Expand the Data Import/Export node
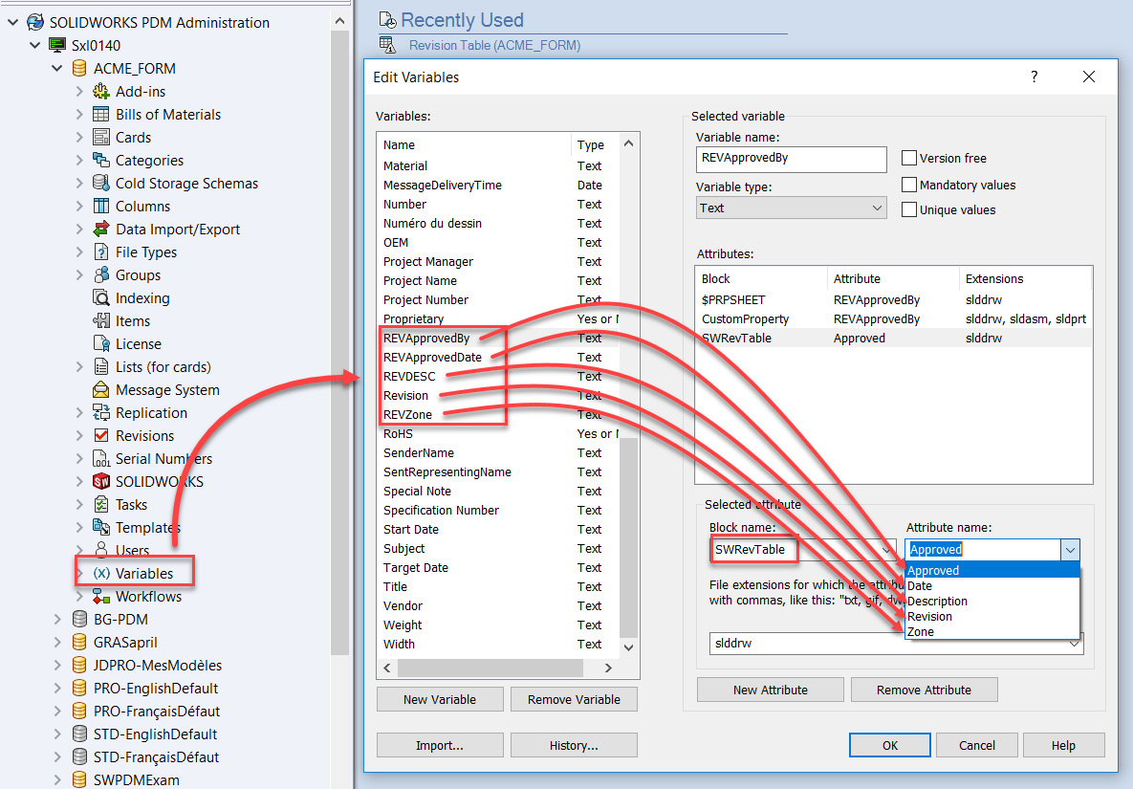This screenshot has width=1133, height=789. coord(79,229)
